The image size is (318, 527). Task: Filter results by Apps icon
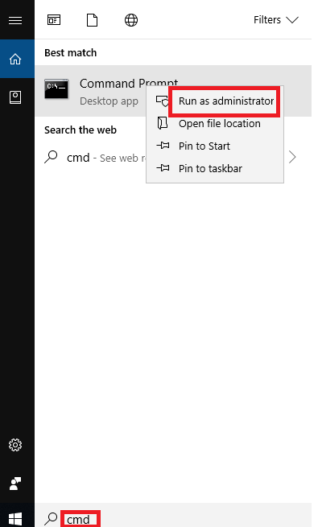(54, 20)
